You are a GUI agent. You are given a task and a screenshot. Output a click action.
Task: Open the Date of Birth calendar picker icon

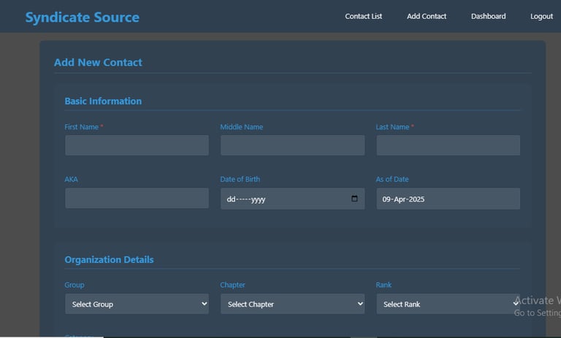[x=354, y=199]
